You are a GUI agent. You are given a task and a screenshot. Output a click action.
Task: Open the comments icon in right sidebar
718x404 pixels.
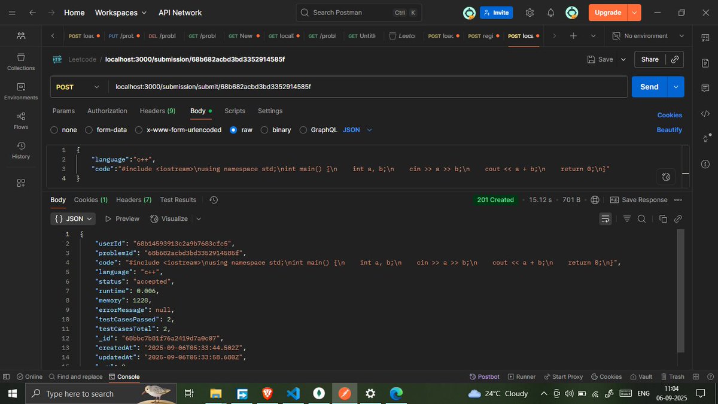(705, 88)
